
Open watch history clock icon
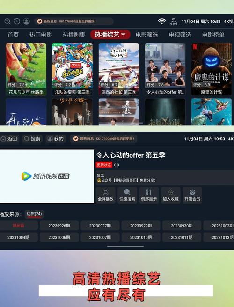coord(17,21)
